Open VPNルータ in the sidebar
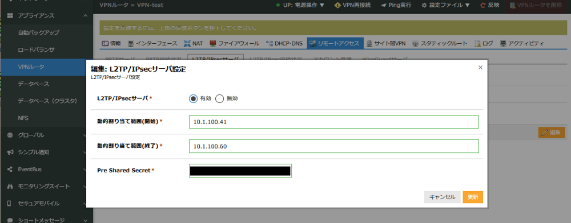 click(x=47, y=67)
